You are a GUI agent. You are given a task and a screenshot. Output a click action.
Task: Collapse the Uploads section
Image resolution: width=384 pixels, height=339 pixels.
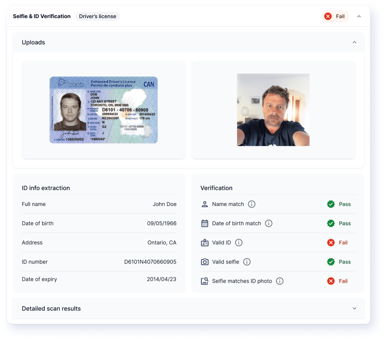coord(354,42)
